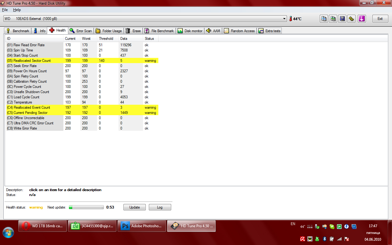Open the Help menu
Screen dimensions: 392x245
click(17, 10)
